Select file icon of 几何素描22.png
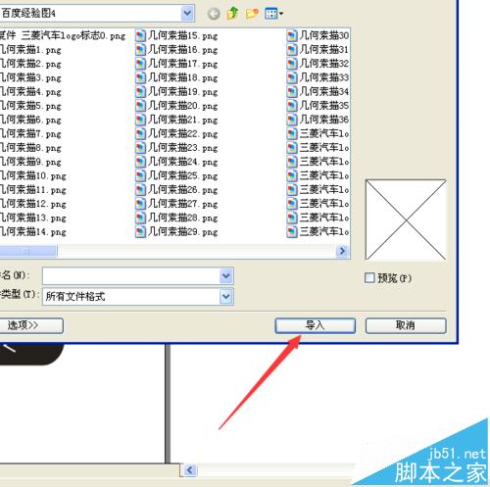 coord(140,134)
